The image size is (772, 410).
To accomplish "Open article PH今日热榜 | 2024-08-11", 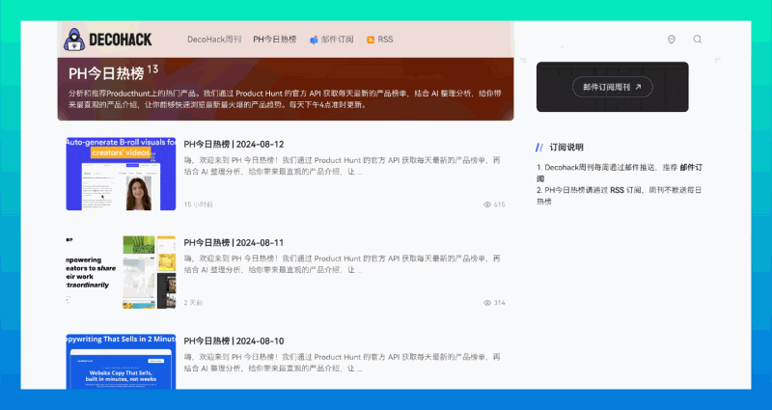I will click(x=234, y=243).
